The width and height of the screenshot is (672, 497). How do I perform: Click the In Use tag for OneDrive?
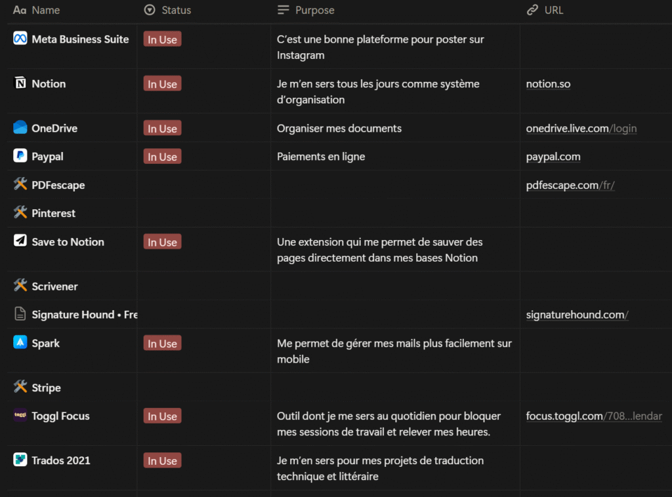click(x=162, y=128)
